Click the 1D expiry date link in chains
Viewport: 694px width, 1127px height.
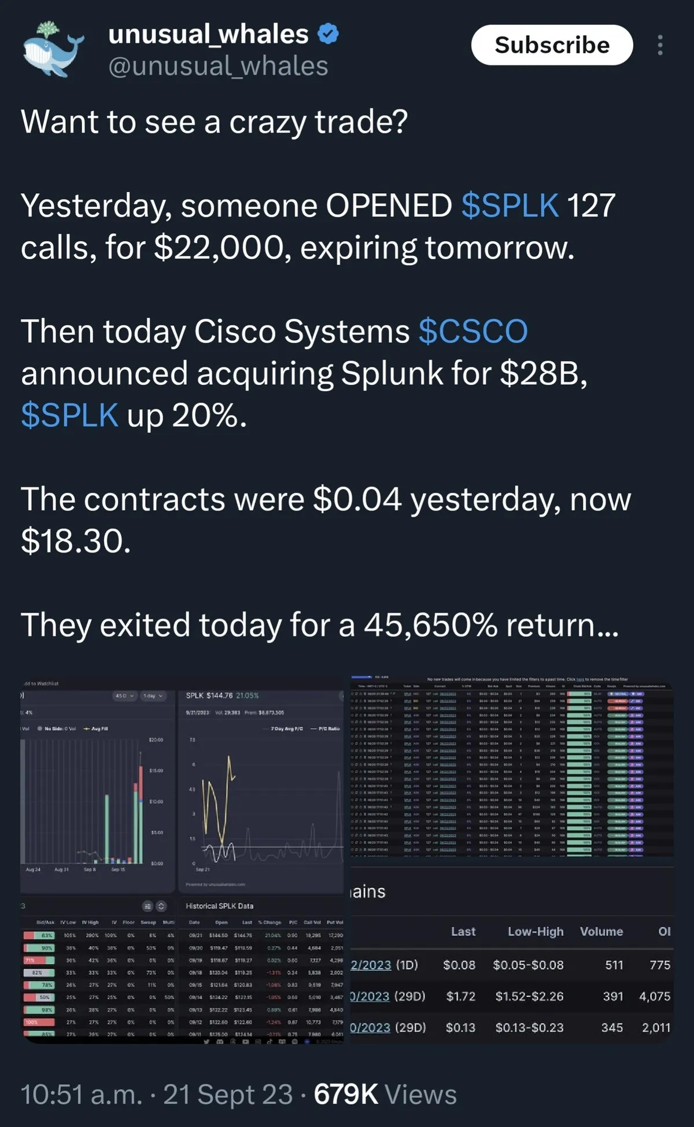click(x=371, y=965)
